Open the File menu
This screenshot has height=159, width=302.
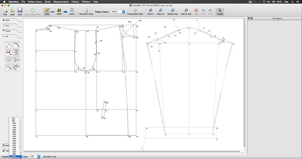23,2
